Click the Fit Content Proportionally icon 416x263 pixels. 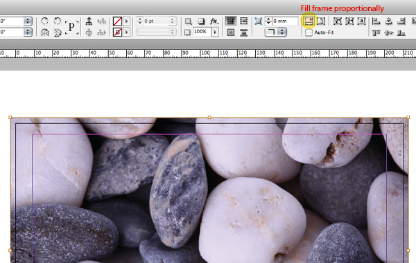point(321,21)
